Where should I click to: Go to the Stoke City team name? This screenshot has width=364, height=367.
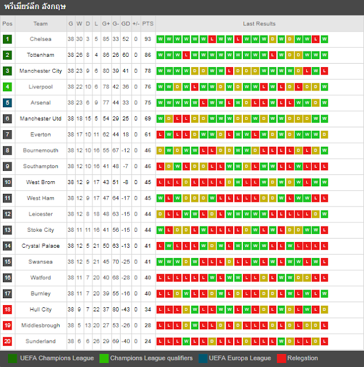41,230
